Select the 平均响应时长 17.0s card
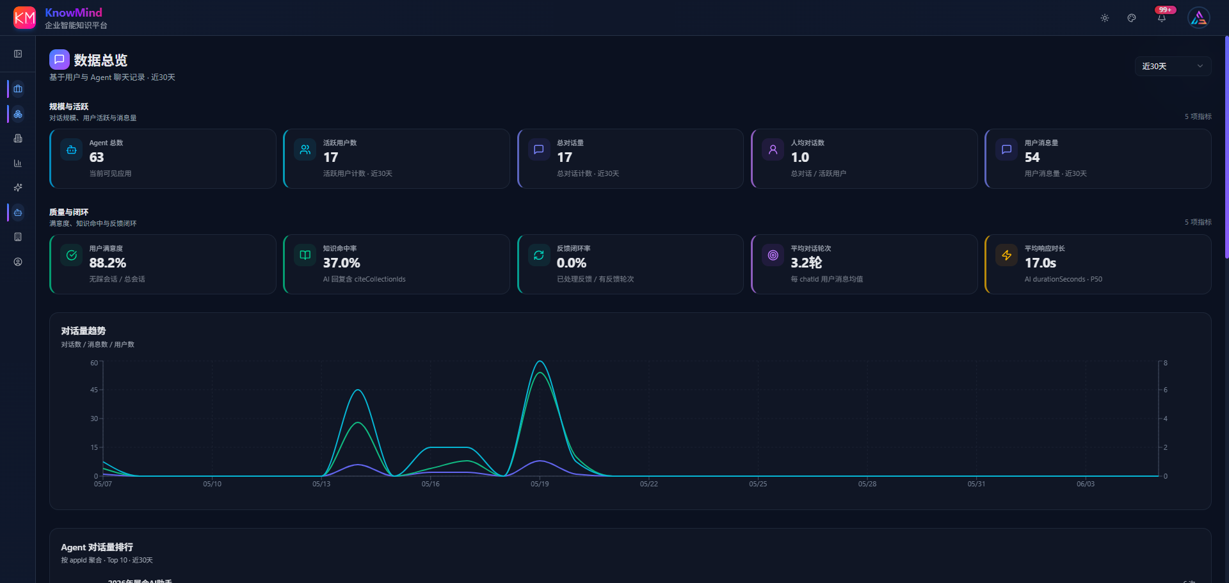The width and height of the screenshot is (1229, 583). point(1098,264)
